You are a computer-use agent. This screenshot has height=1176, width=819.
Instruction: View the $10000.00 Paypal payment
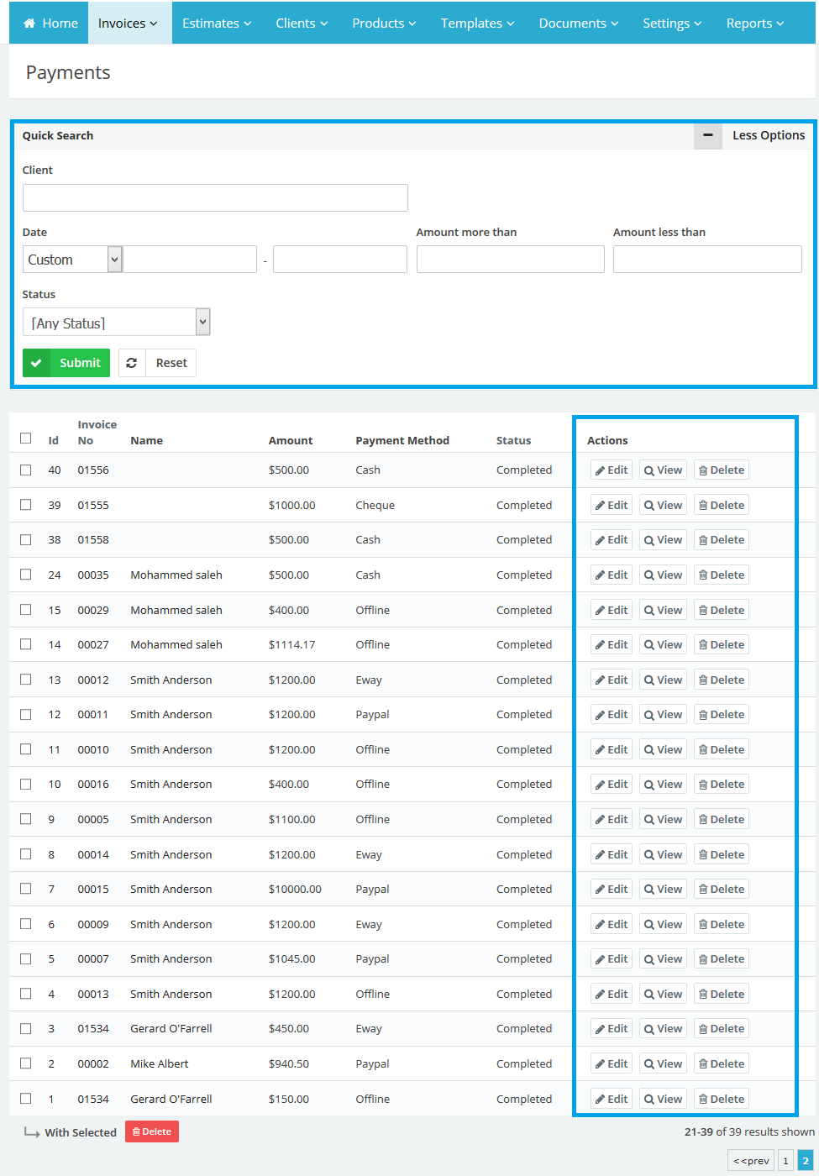pyautogui.click(x=663, y=889)
